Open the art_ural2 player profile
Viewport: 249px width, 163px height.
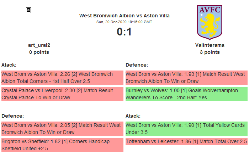39,45
